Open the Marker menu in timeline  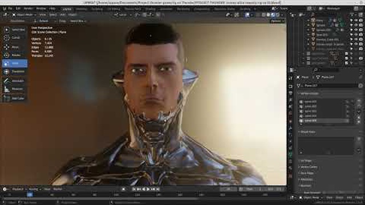[58, 189]
